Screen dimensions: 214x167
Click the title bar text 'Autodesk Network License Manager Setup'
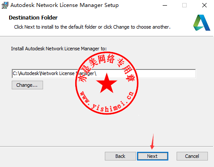point(64,5)
